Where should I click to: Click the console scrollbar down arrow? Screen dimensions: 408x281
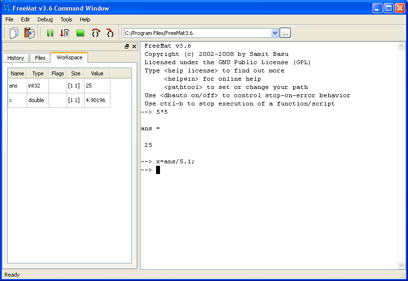[x=401, y=265]
